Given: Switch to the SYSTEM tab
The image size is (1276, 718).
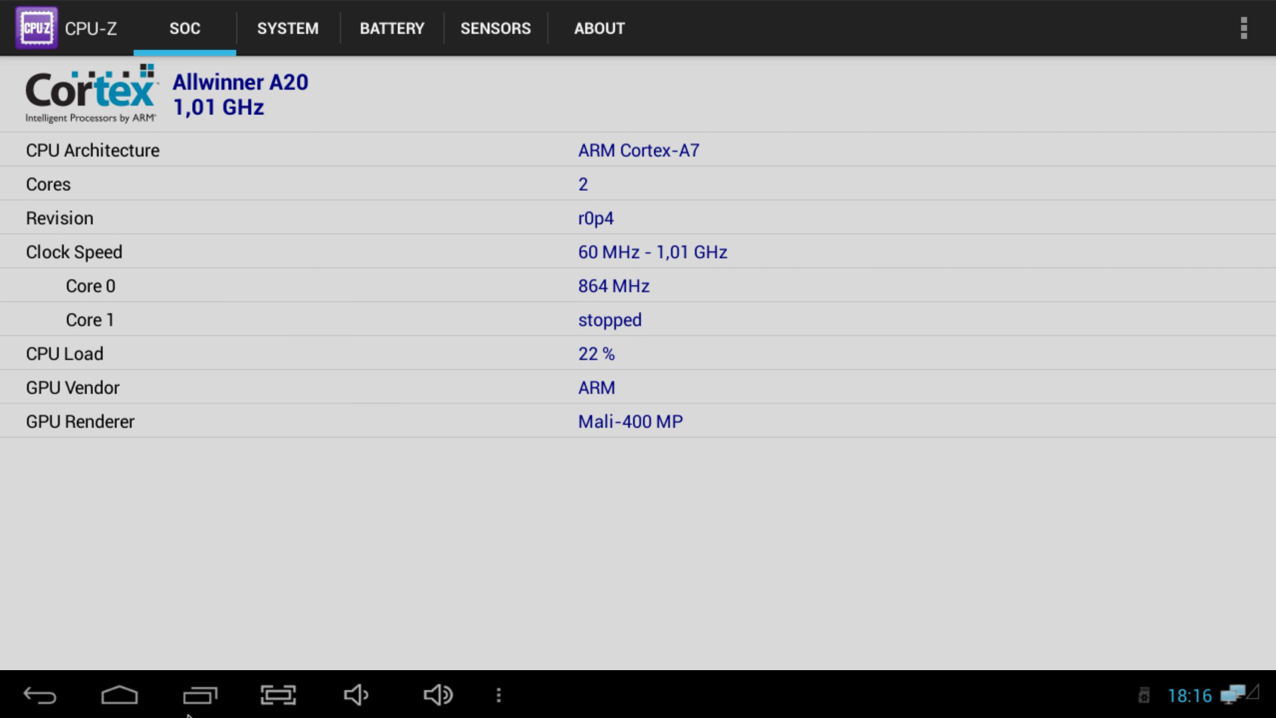Looking at the screenshot, I should click(x=288, y=29).
